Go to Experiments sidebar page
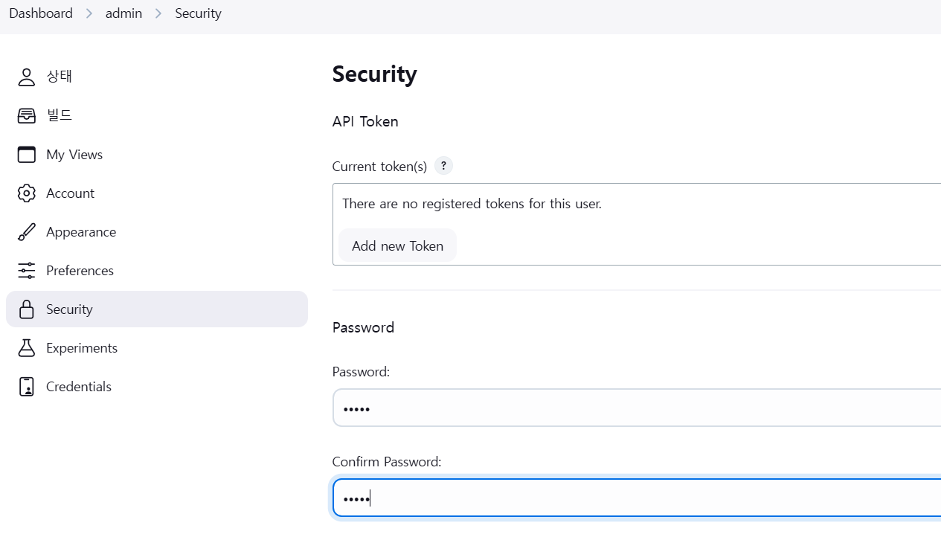 82,347
